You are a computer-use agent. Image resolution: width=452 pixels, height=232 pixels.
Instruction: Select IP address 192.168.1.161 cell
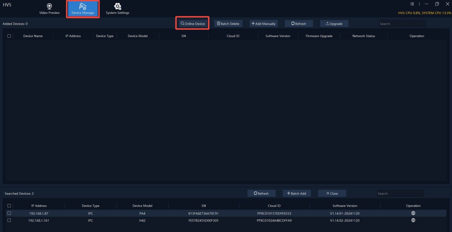(x=38, y=221)
